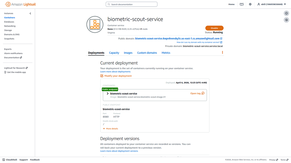Switch to the Capacity tab
291x163 pixels.
tap(114, 53)
